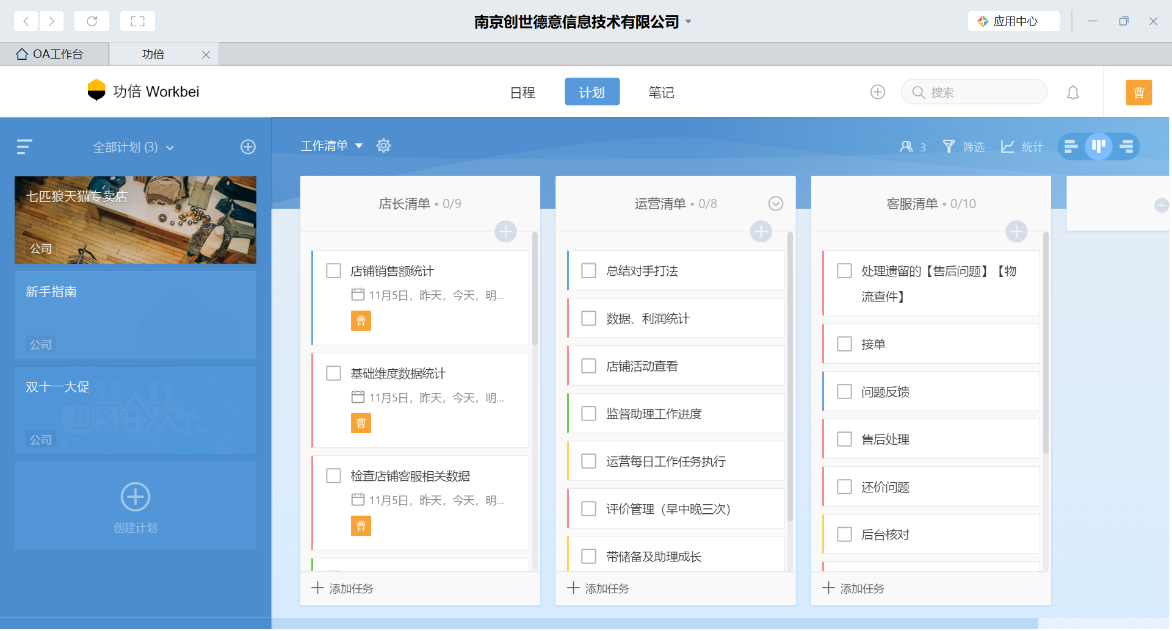Click date icon on 检查店铺客服相关数据

358,500
